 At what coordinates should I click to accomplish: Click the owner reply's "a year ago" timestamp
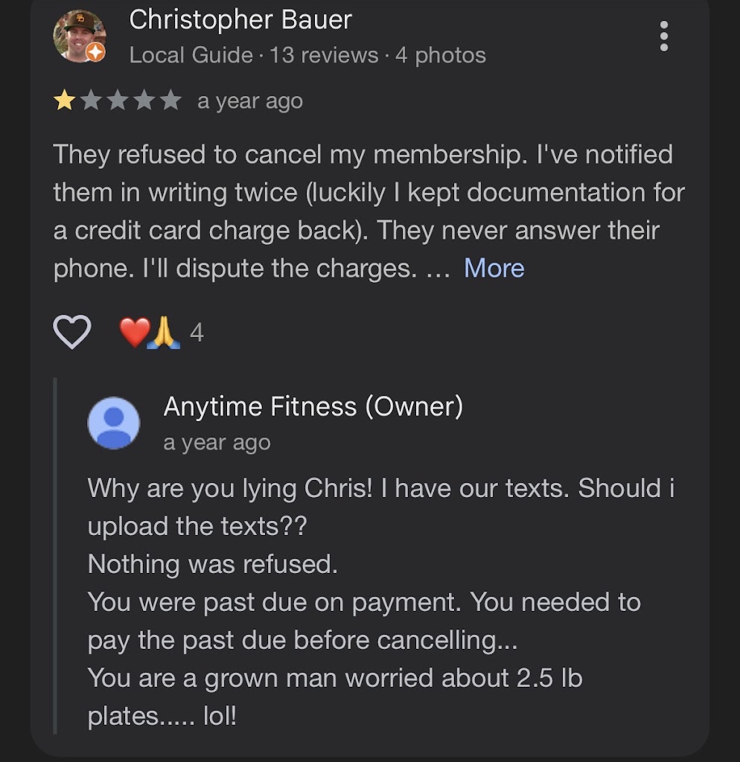tap(217, 443)
